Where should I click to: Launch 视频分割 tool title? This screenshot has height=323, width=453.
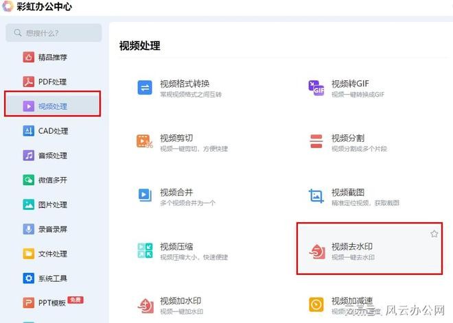pos(348,138)
